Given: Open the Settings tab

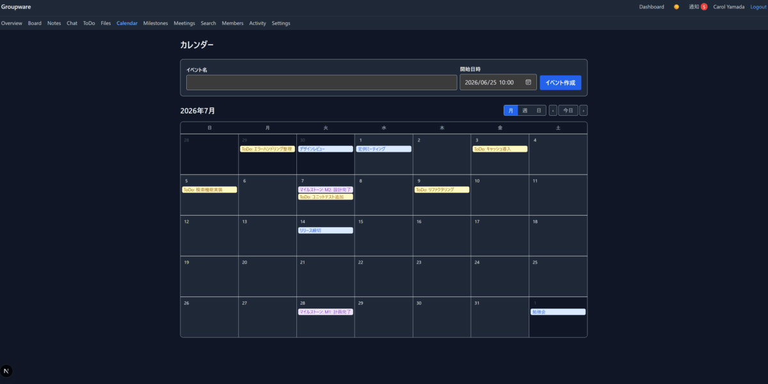Looking at the screenshot, I should pos(280,23).
